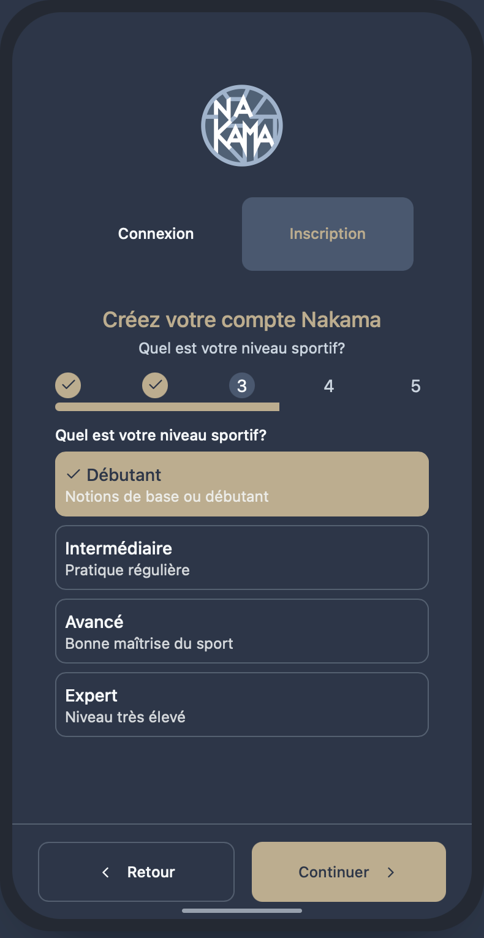
Task: Click the gold signup progress bar
Action: (x=167, y=407)
